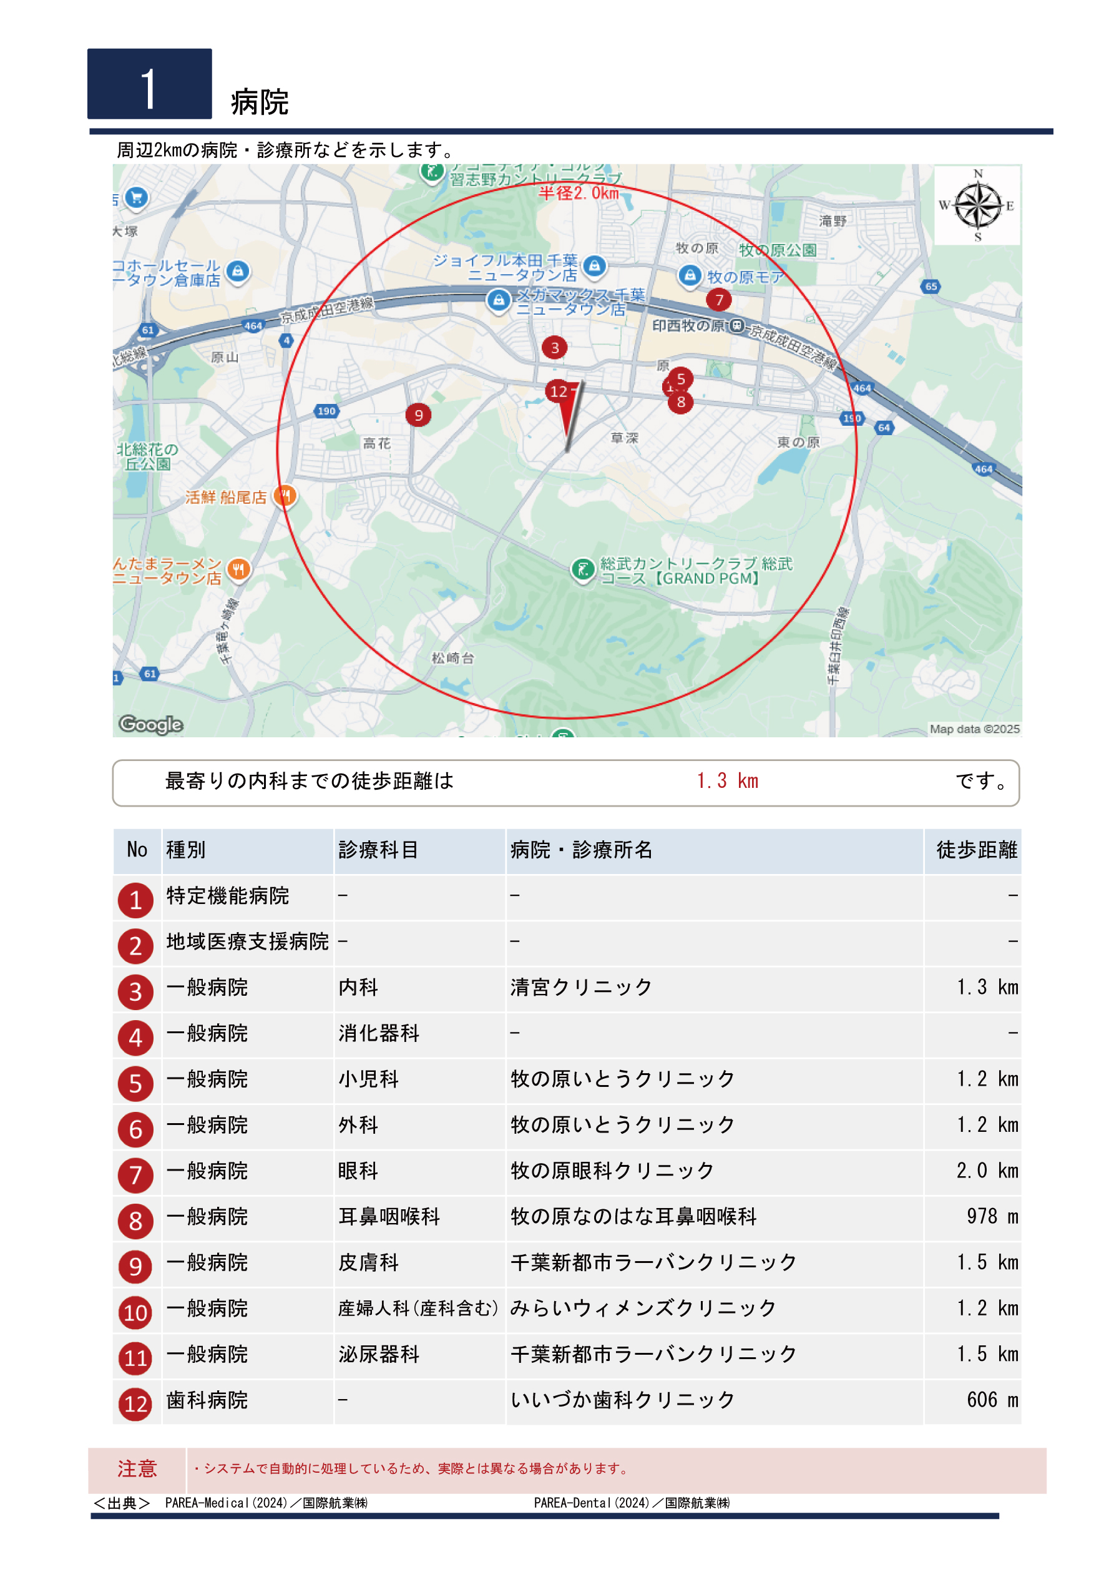This screenshot has width=1114, height=1577.
Task: Click the compass rose on the map
Action: click(x=977, y=205)
